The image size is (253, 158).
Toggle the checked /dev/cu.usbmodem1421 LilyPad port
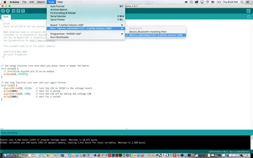click(156, 35)
